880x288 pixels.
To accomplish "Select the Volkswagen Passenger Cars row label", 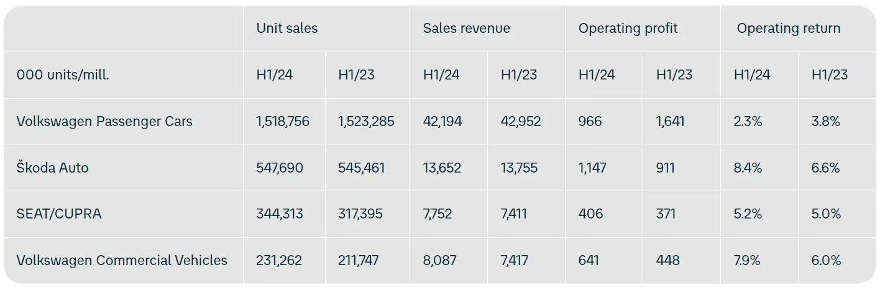I will coord(104,122).
